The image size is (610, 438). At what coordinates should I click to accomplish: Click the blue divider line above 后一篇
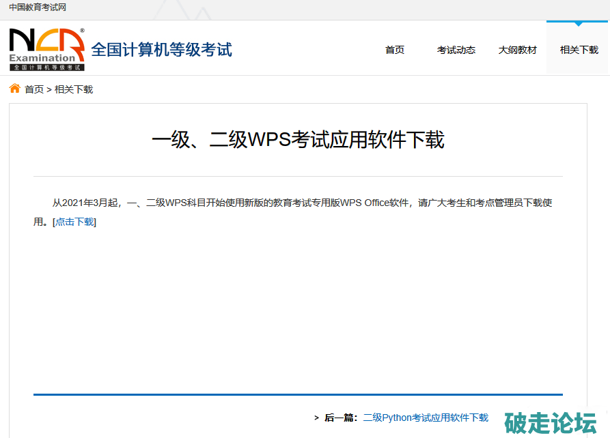(x=298, y=394)
